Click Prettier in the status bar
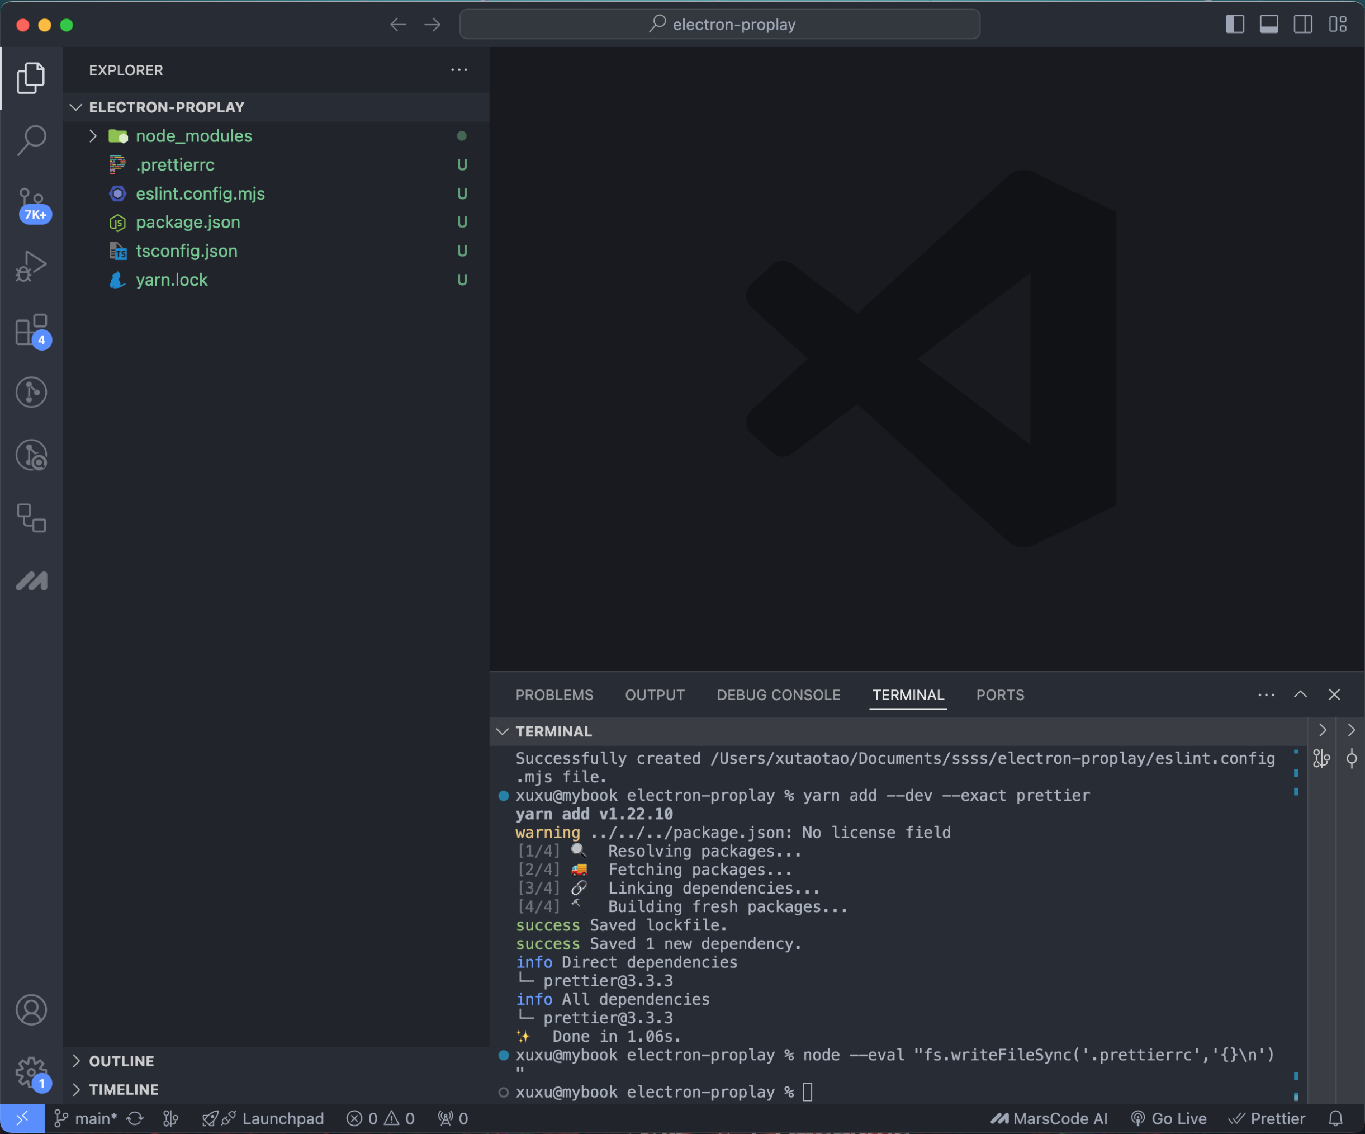The height and width of the screenshot is (1134, 1365). (x=1267, y=1118)
